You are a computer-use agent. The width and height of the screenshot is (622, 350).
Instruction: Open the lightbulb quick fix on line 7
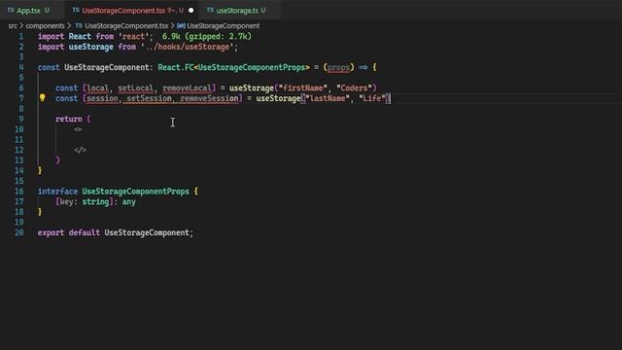[42, 97]
